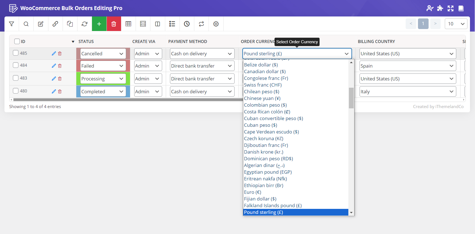
Task: Open the status dropdown showing Processing
Action: [x=103, y=79]
